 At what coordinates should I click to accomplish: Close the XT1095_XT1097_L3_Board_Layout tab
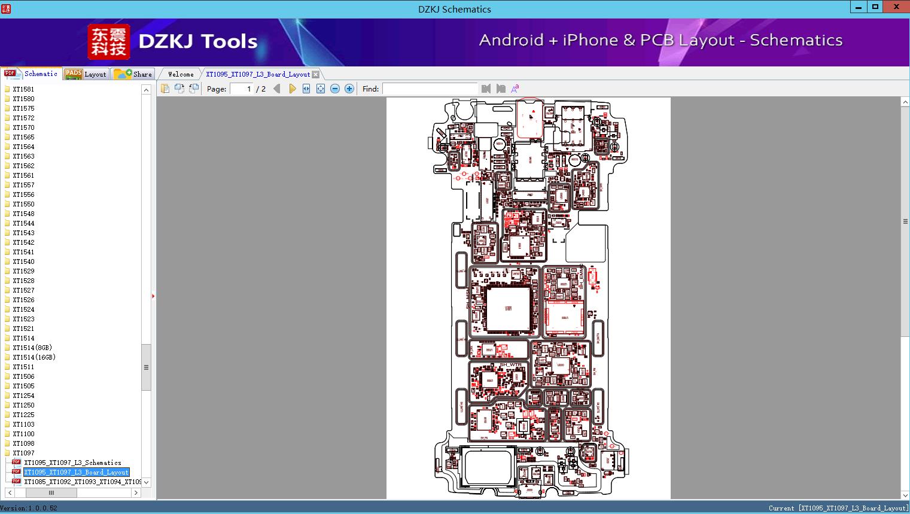(x=316, y=75)
